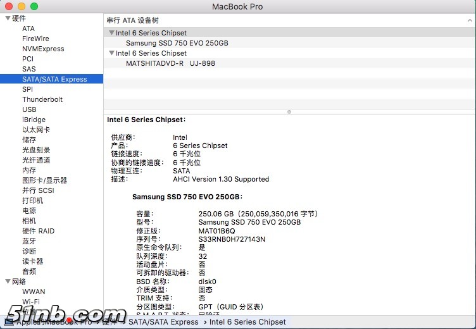Click serial number S33RNB0H727143N
Screen dimensions: 476x329
(x=232, y=239)
